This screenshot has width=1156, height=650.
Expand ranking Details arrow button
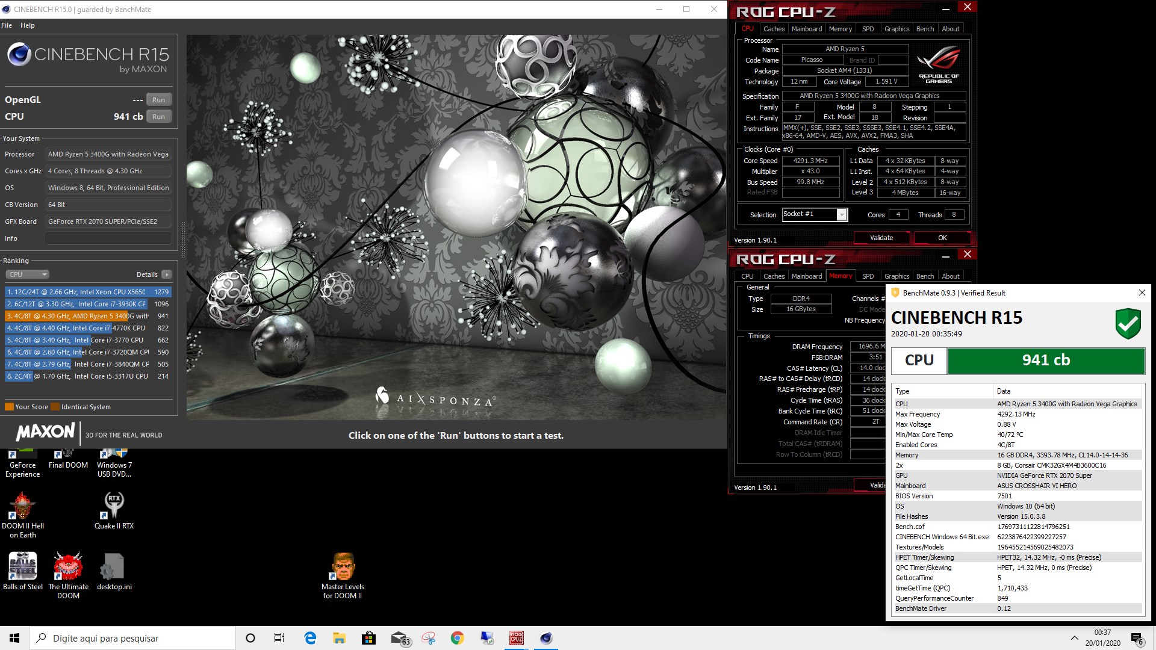tap(167, 274)
